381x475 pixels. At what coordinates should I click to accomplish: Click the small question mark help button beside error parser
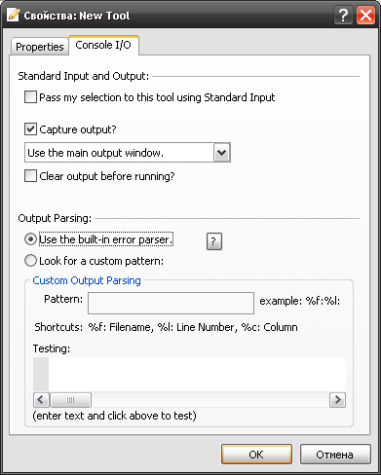point(214,241)
